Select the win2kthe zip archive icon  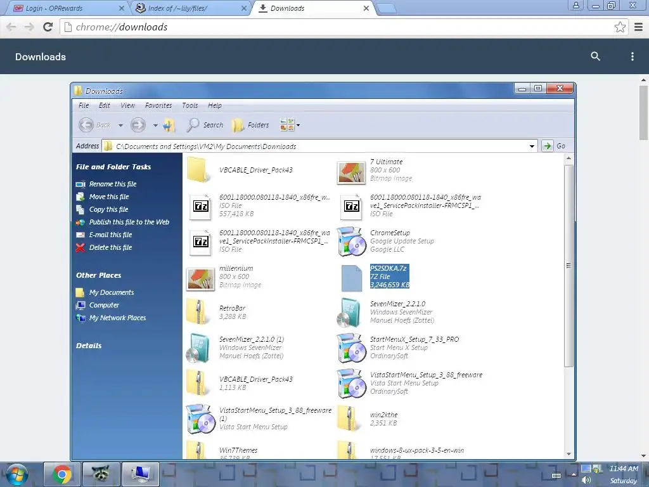[x=350, y=419]
